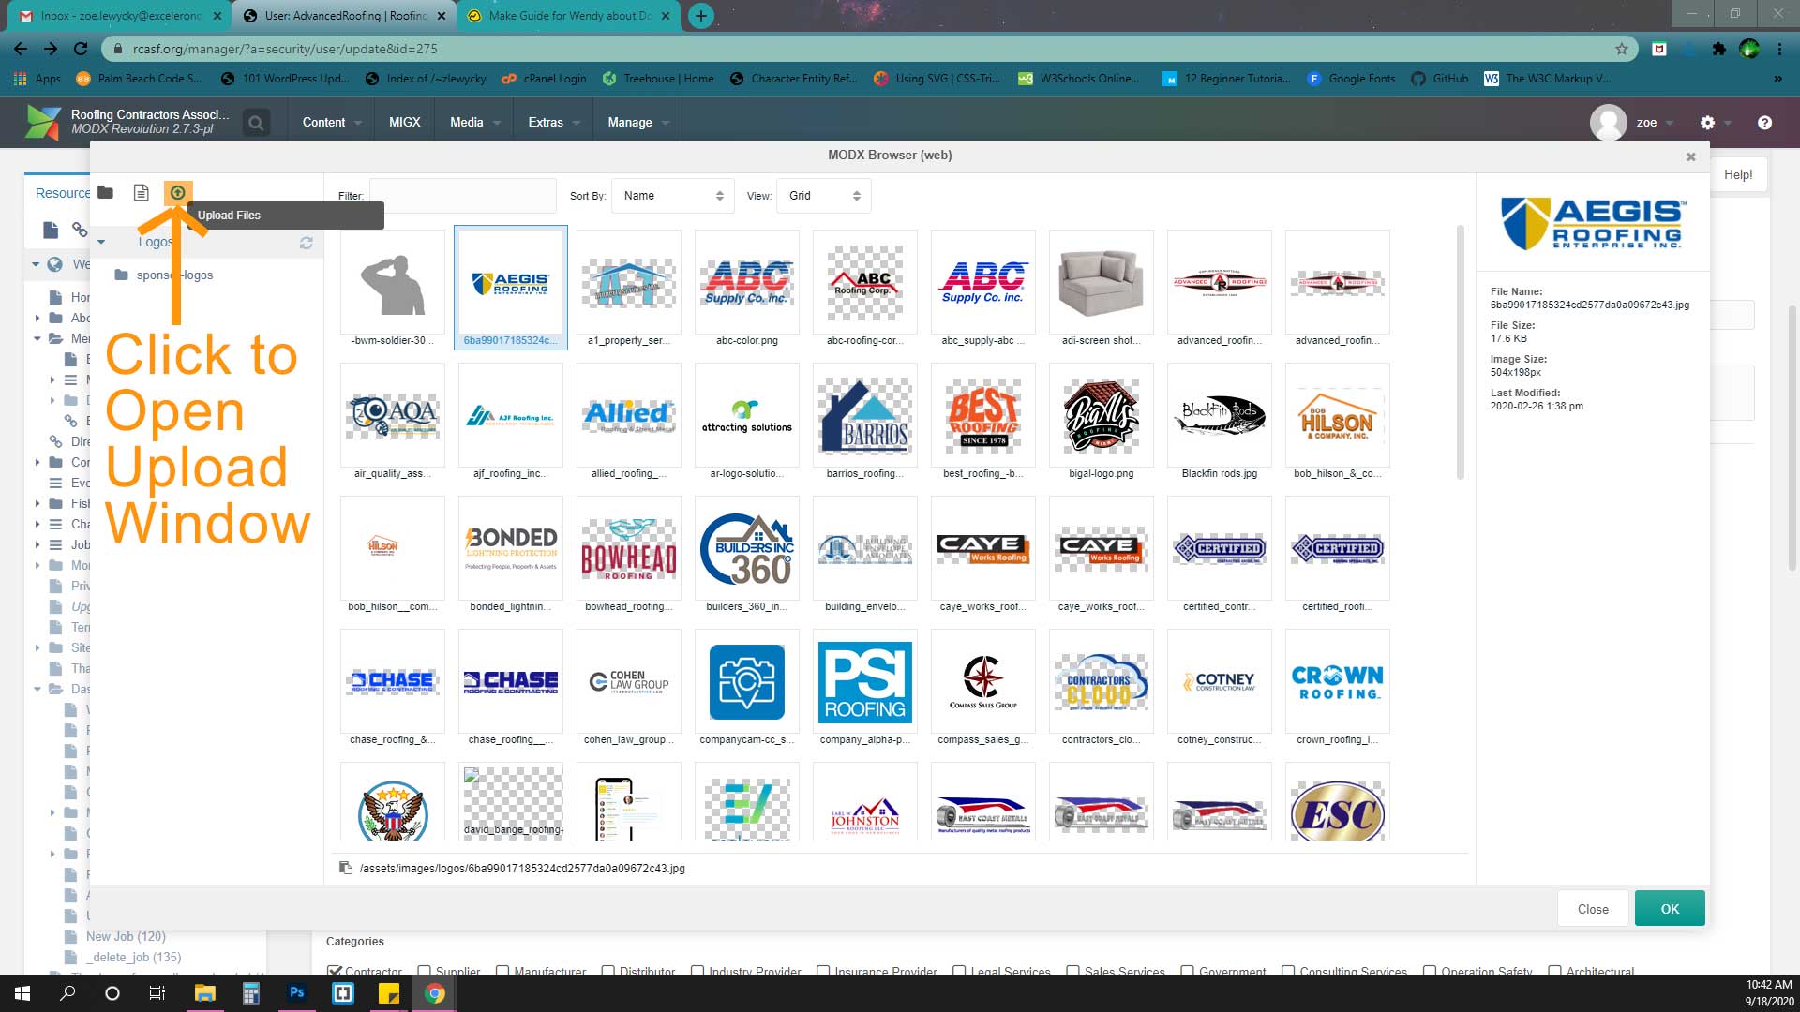Click the Filter input field

click(463, 196)
